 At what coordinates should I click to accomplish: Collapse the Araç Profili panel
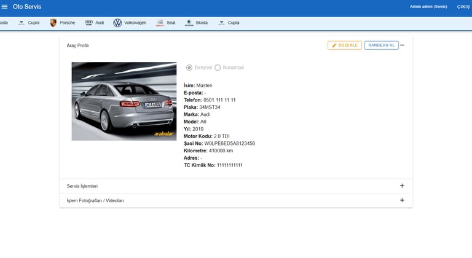(x=402, y=45)
